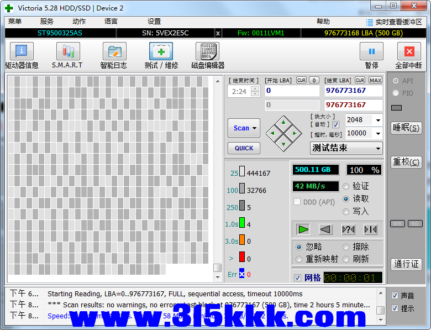431x330 pixels.
Task: Toggle the 网格 grid checkbox
Action: [297, 277]
